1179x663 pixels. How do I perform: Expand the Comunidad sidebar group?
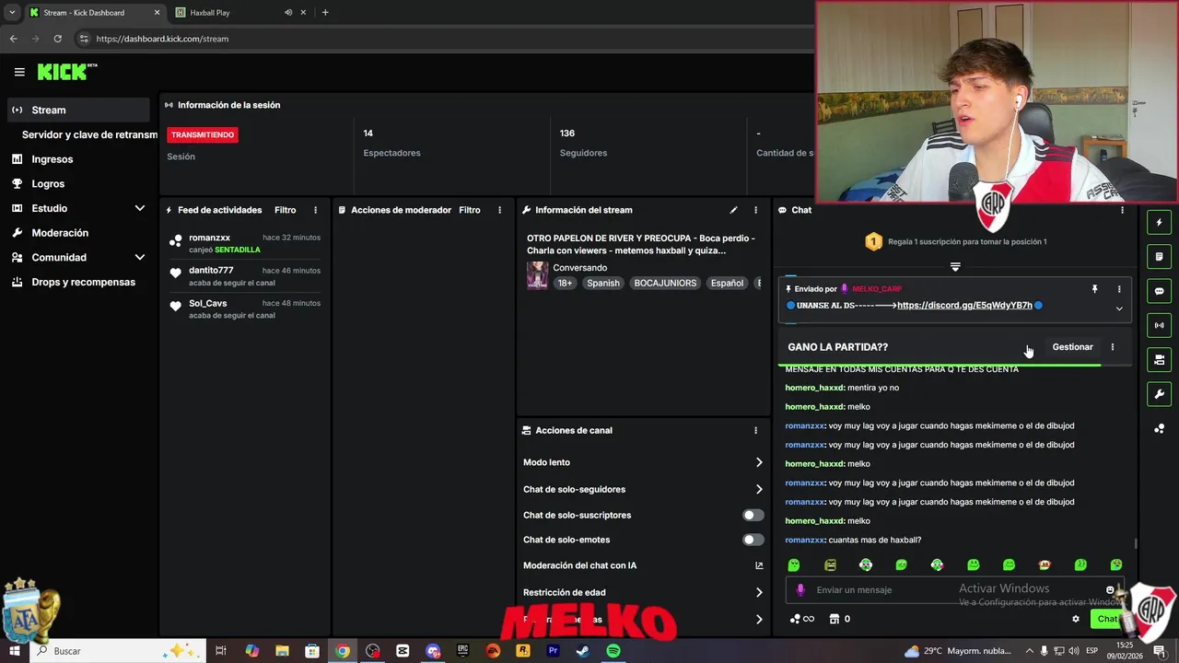coord(77,258)
